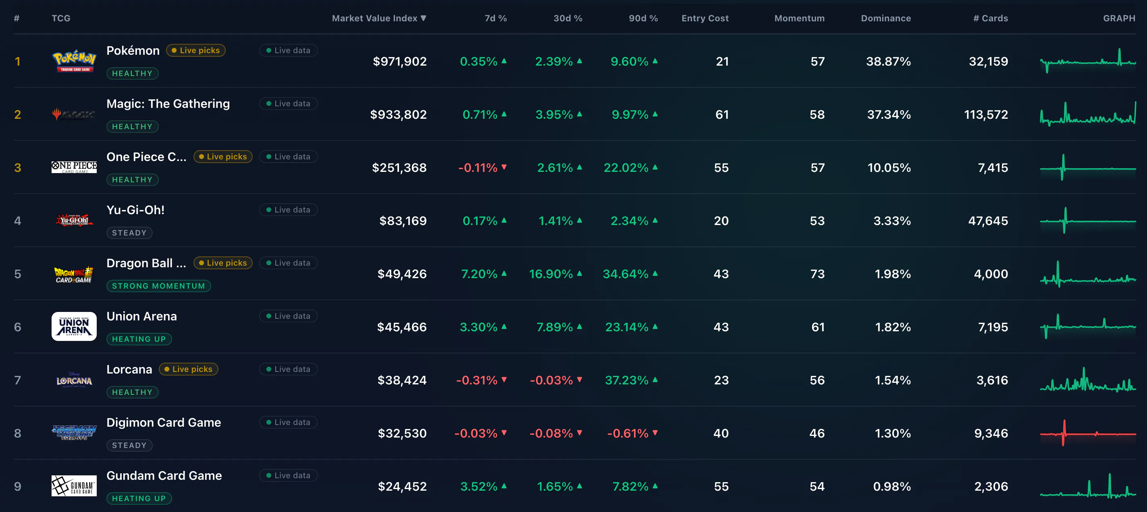Image resolution: width=1147 pixels, height=512 pixels.
Task: Sort table by 90d % column
Action: pyautogui.click(x=643, y=18)
